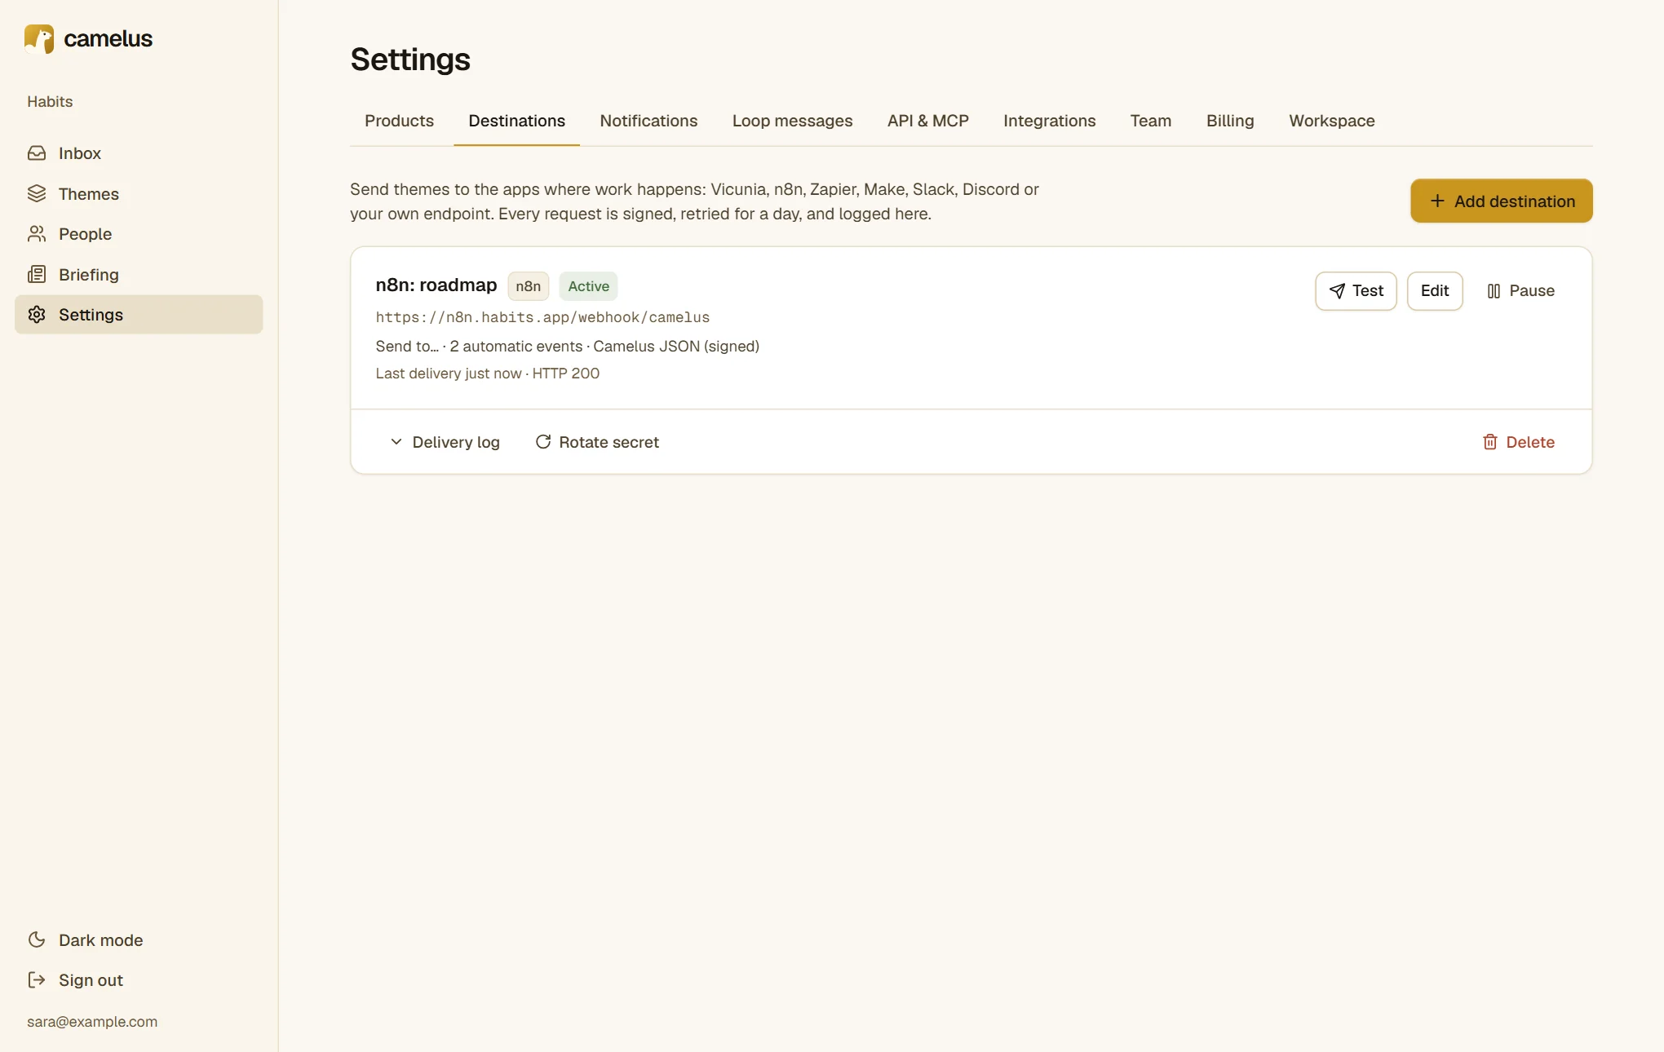Click the sara@example.com account email
Image resolution: width=1664 pixels, height=1052 pixels.
(92, 1022)
